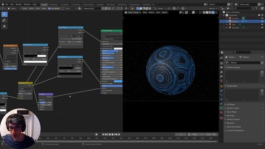Switch viewport to Solid shading icon

pyautogui.click(x=207, y=12)
